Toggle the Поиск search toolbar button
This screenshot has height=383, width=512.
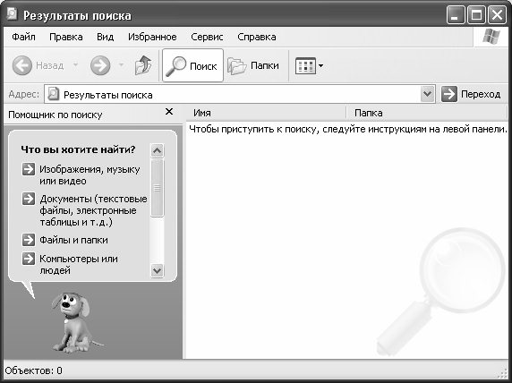pyautogui.click(x=192, y=65)
